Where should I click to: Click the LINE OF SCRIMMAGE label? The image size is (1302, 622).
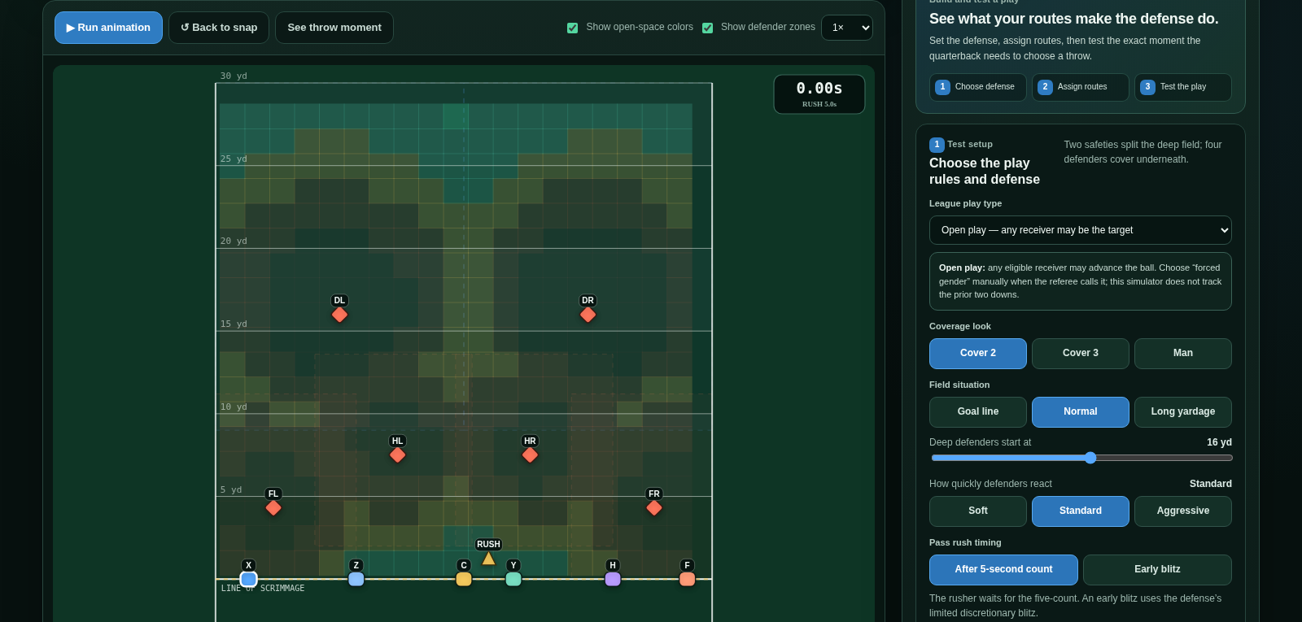263,588
